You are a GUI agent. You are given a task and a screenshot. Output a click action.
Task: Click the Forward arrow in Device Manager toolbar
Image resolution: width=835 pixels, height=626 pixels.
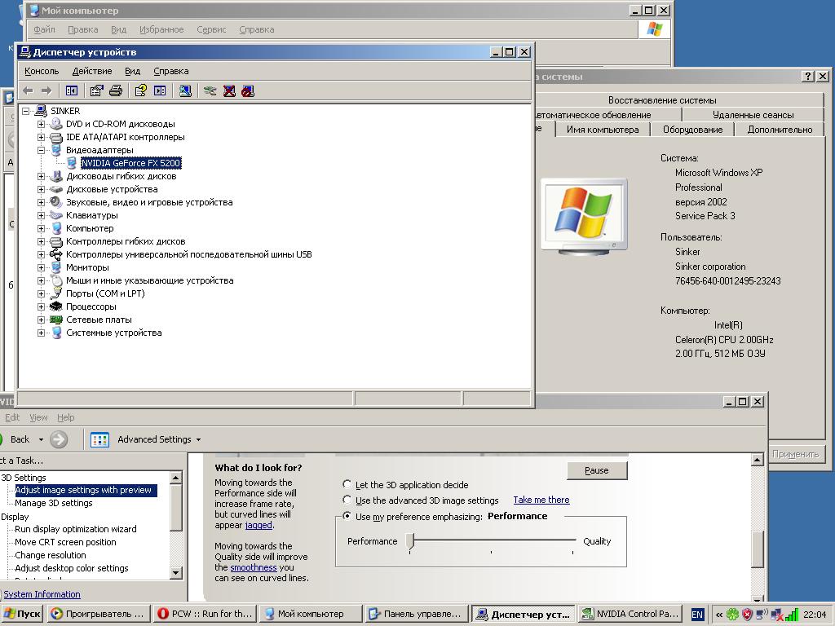46,91
